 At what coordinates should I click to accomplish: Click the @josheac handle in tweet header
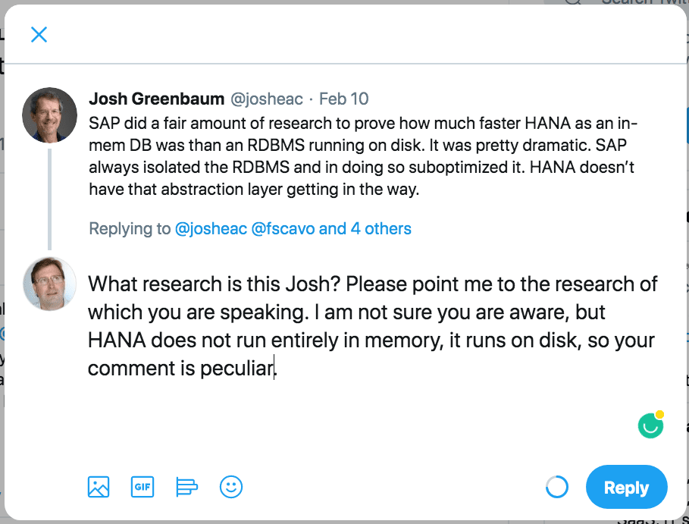pyautogui.click(x=266, y=99)
